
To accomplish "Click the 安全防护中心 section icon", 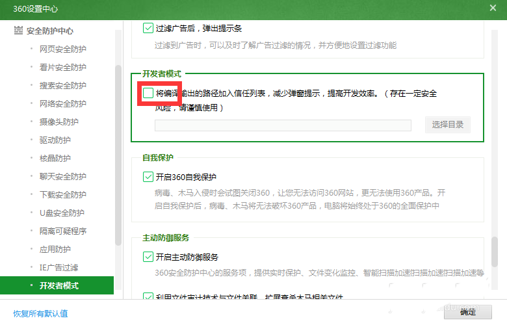I will pyautogui.click(x=18, y=31).
